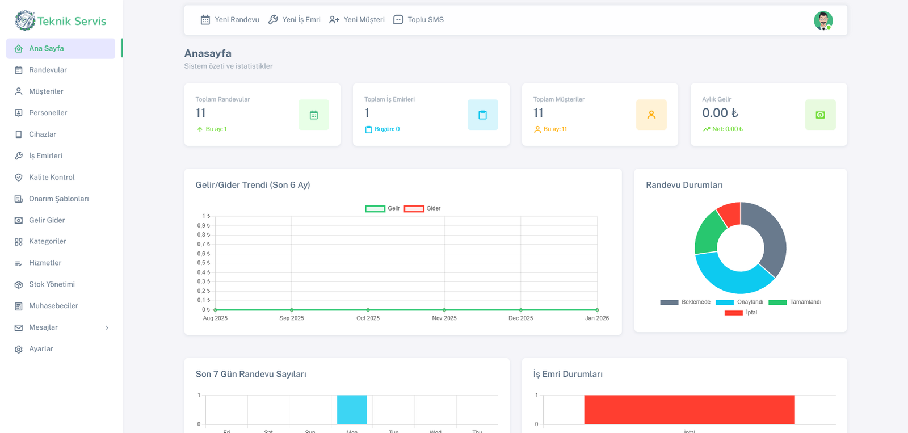This screenshot has width=908, height=433.
Task: Toggle Gider series in chart legend
Action: coord(414,209)
